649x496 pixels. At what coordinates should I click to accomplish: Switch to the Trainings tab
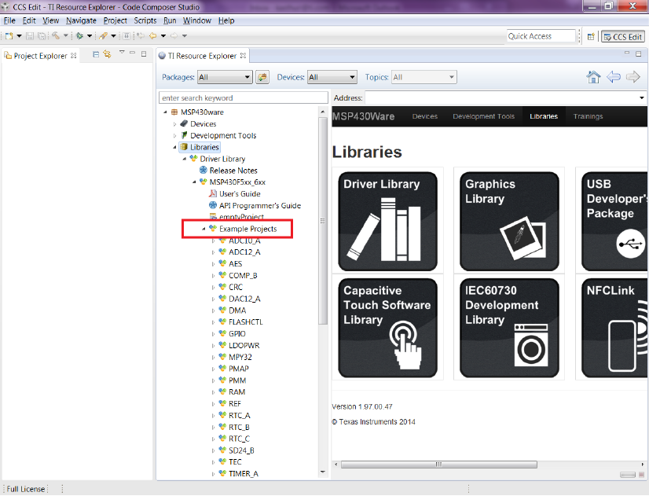click(588, 116)
